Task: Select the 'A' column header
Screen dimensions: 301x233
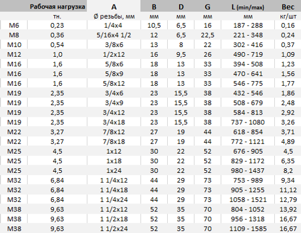Action: tap(113, 7)
